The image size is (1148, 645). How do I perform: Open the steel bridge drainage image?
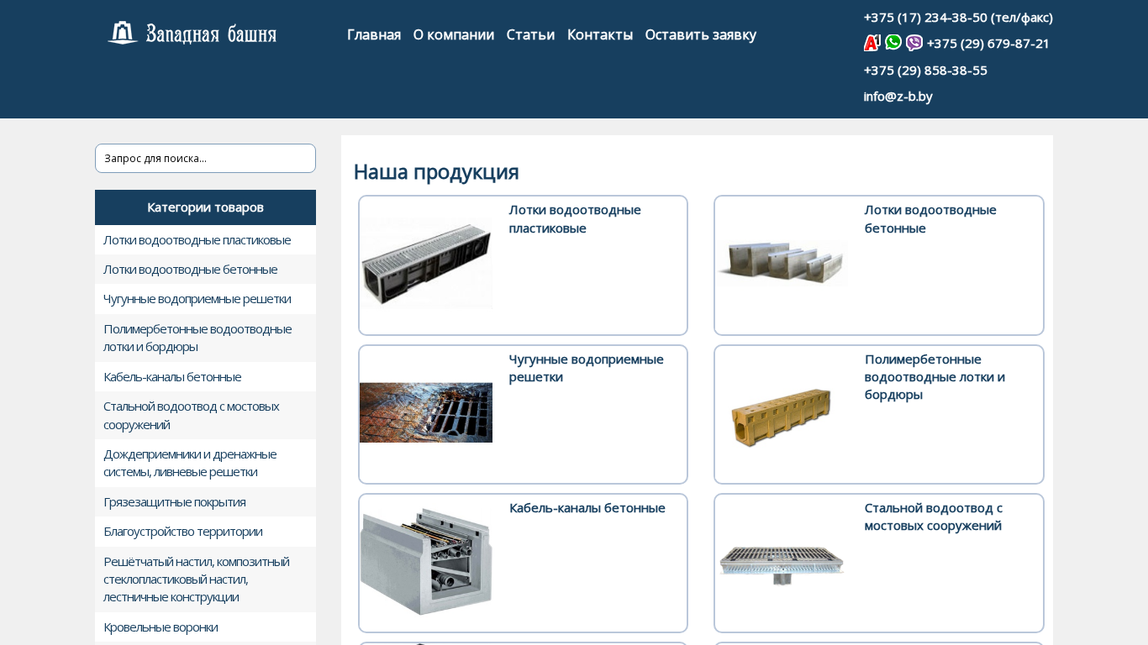pyautogui.click(x=782, y=564)
